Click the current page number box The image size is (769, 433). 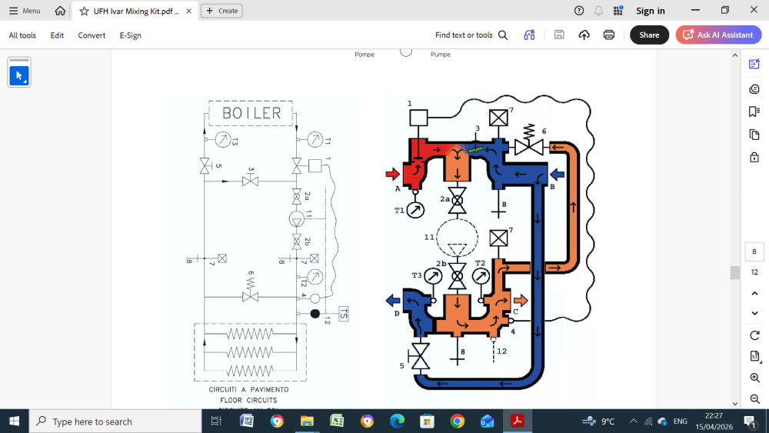[x=754, y=251]
